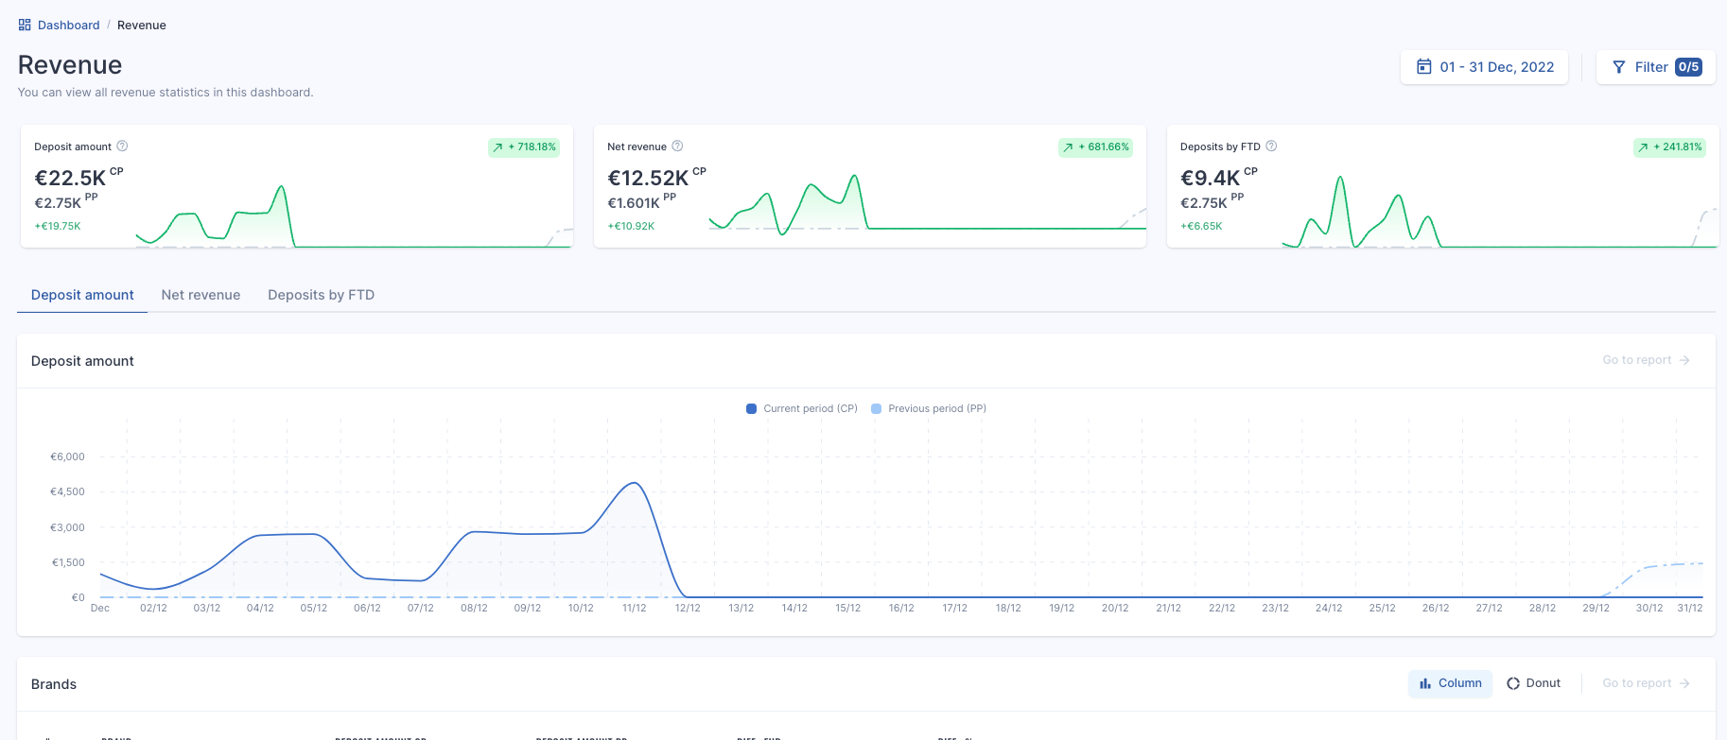Click help icon next to Deposits by FTD
This screenshot has width=1727, height=740.
click(1271, 146)
